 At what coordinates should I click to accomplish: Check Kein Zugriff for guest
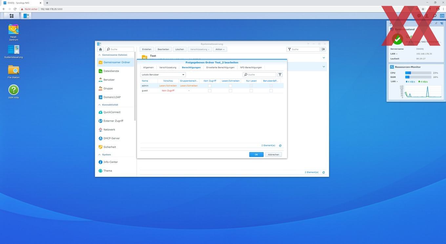pos(210,91)
